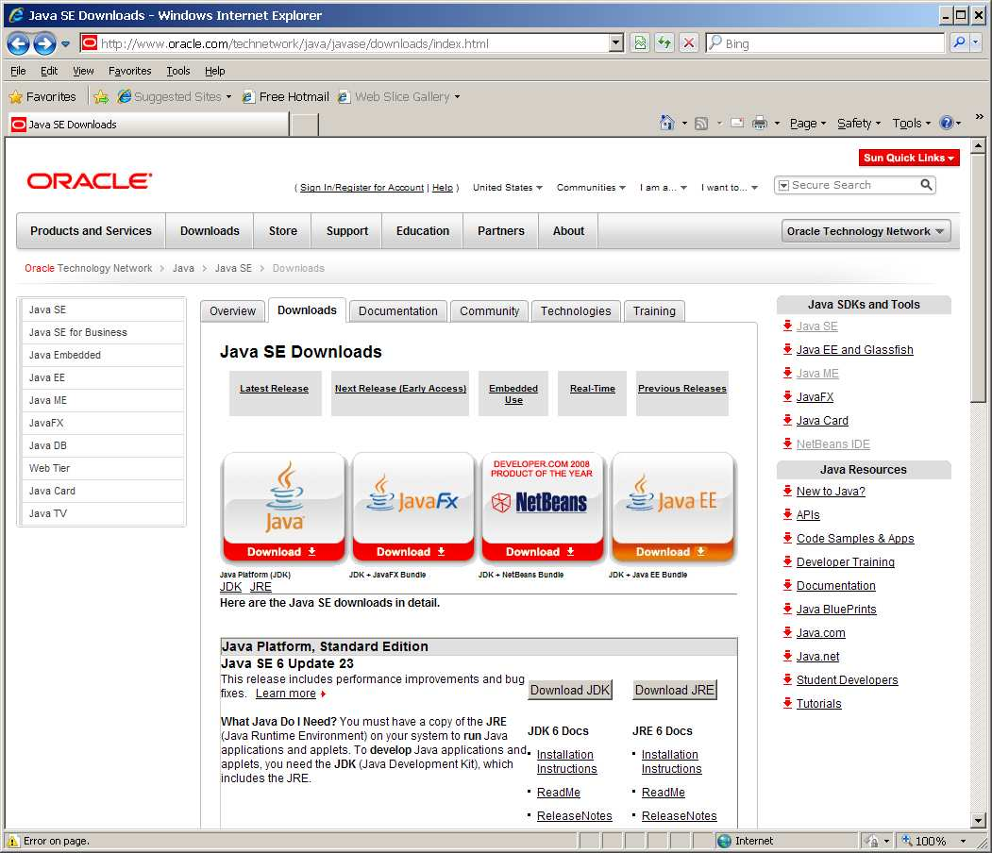Switch to the Training tab
Viewport: 992px width, 853px height.
654,311
